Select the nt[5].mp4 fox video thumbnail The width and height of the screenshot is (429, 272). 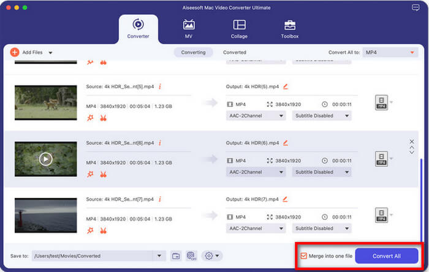(x=46, y=102)
